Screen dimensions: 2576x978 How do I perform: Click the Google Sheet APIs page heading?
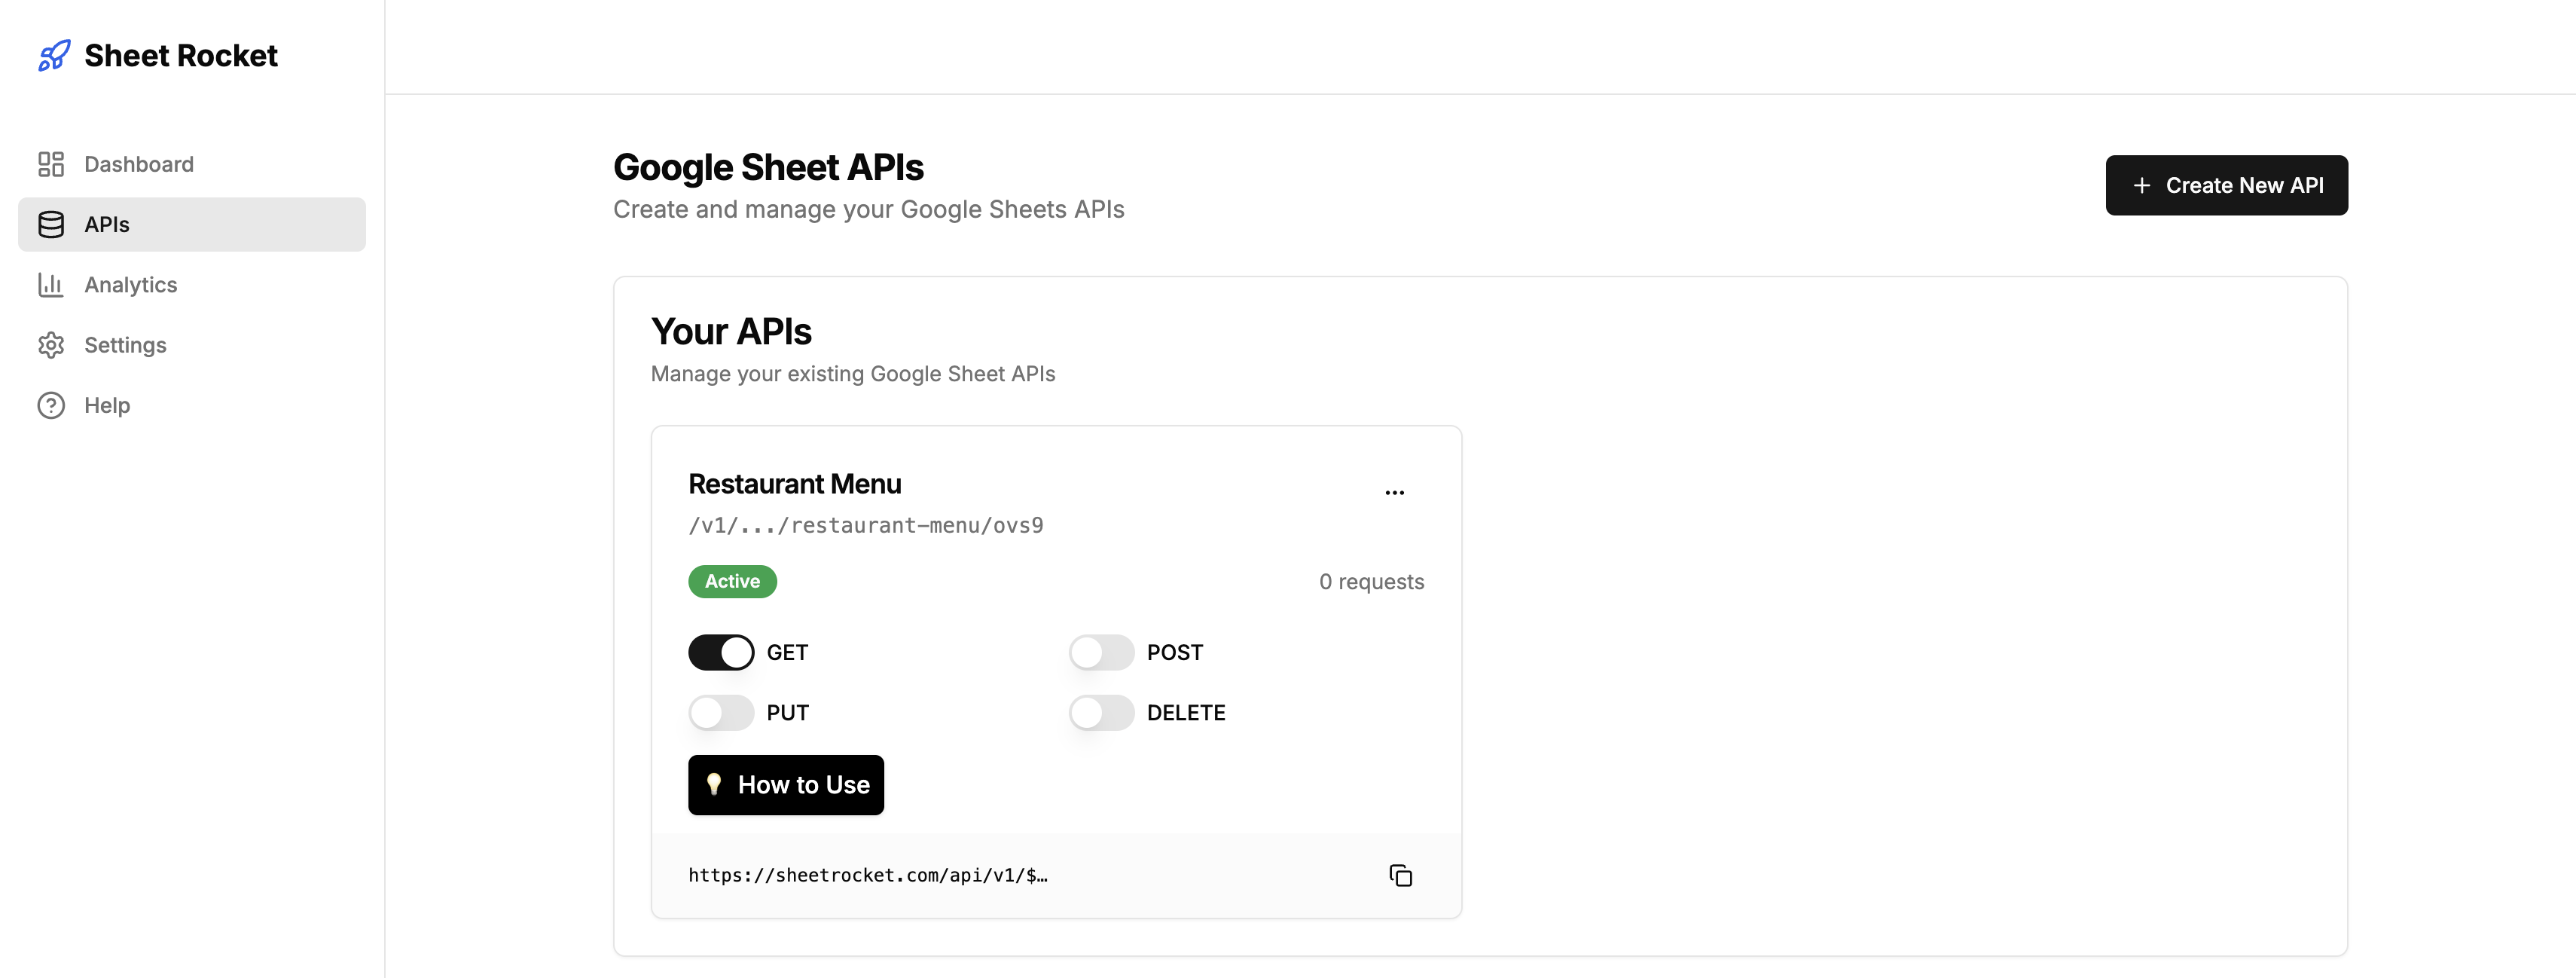coord(768,167)
